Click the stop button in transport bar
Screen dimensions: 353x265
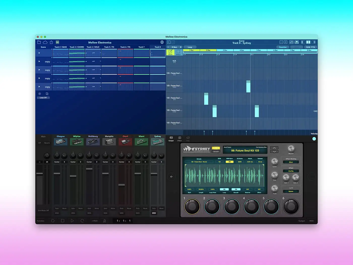pos(63,221)
